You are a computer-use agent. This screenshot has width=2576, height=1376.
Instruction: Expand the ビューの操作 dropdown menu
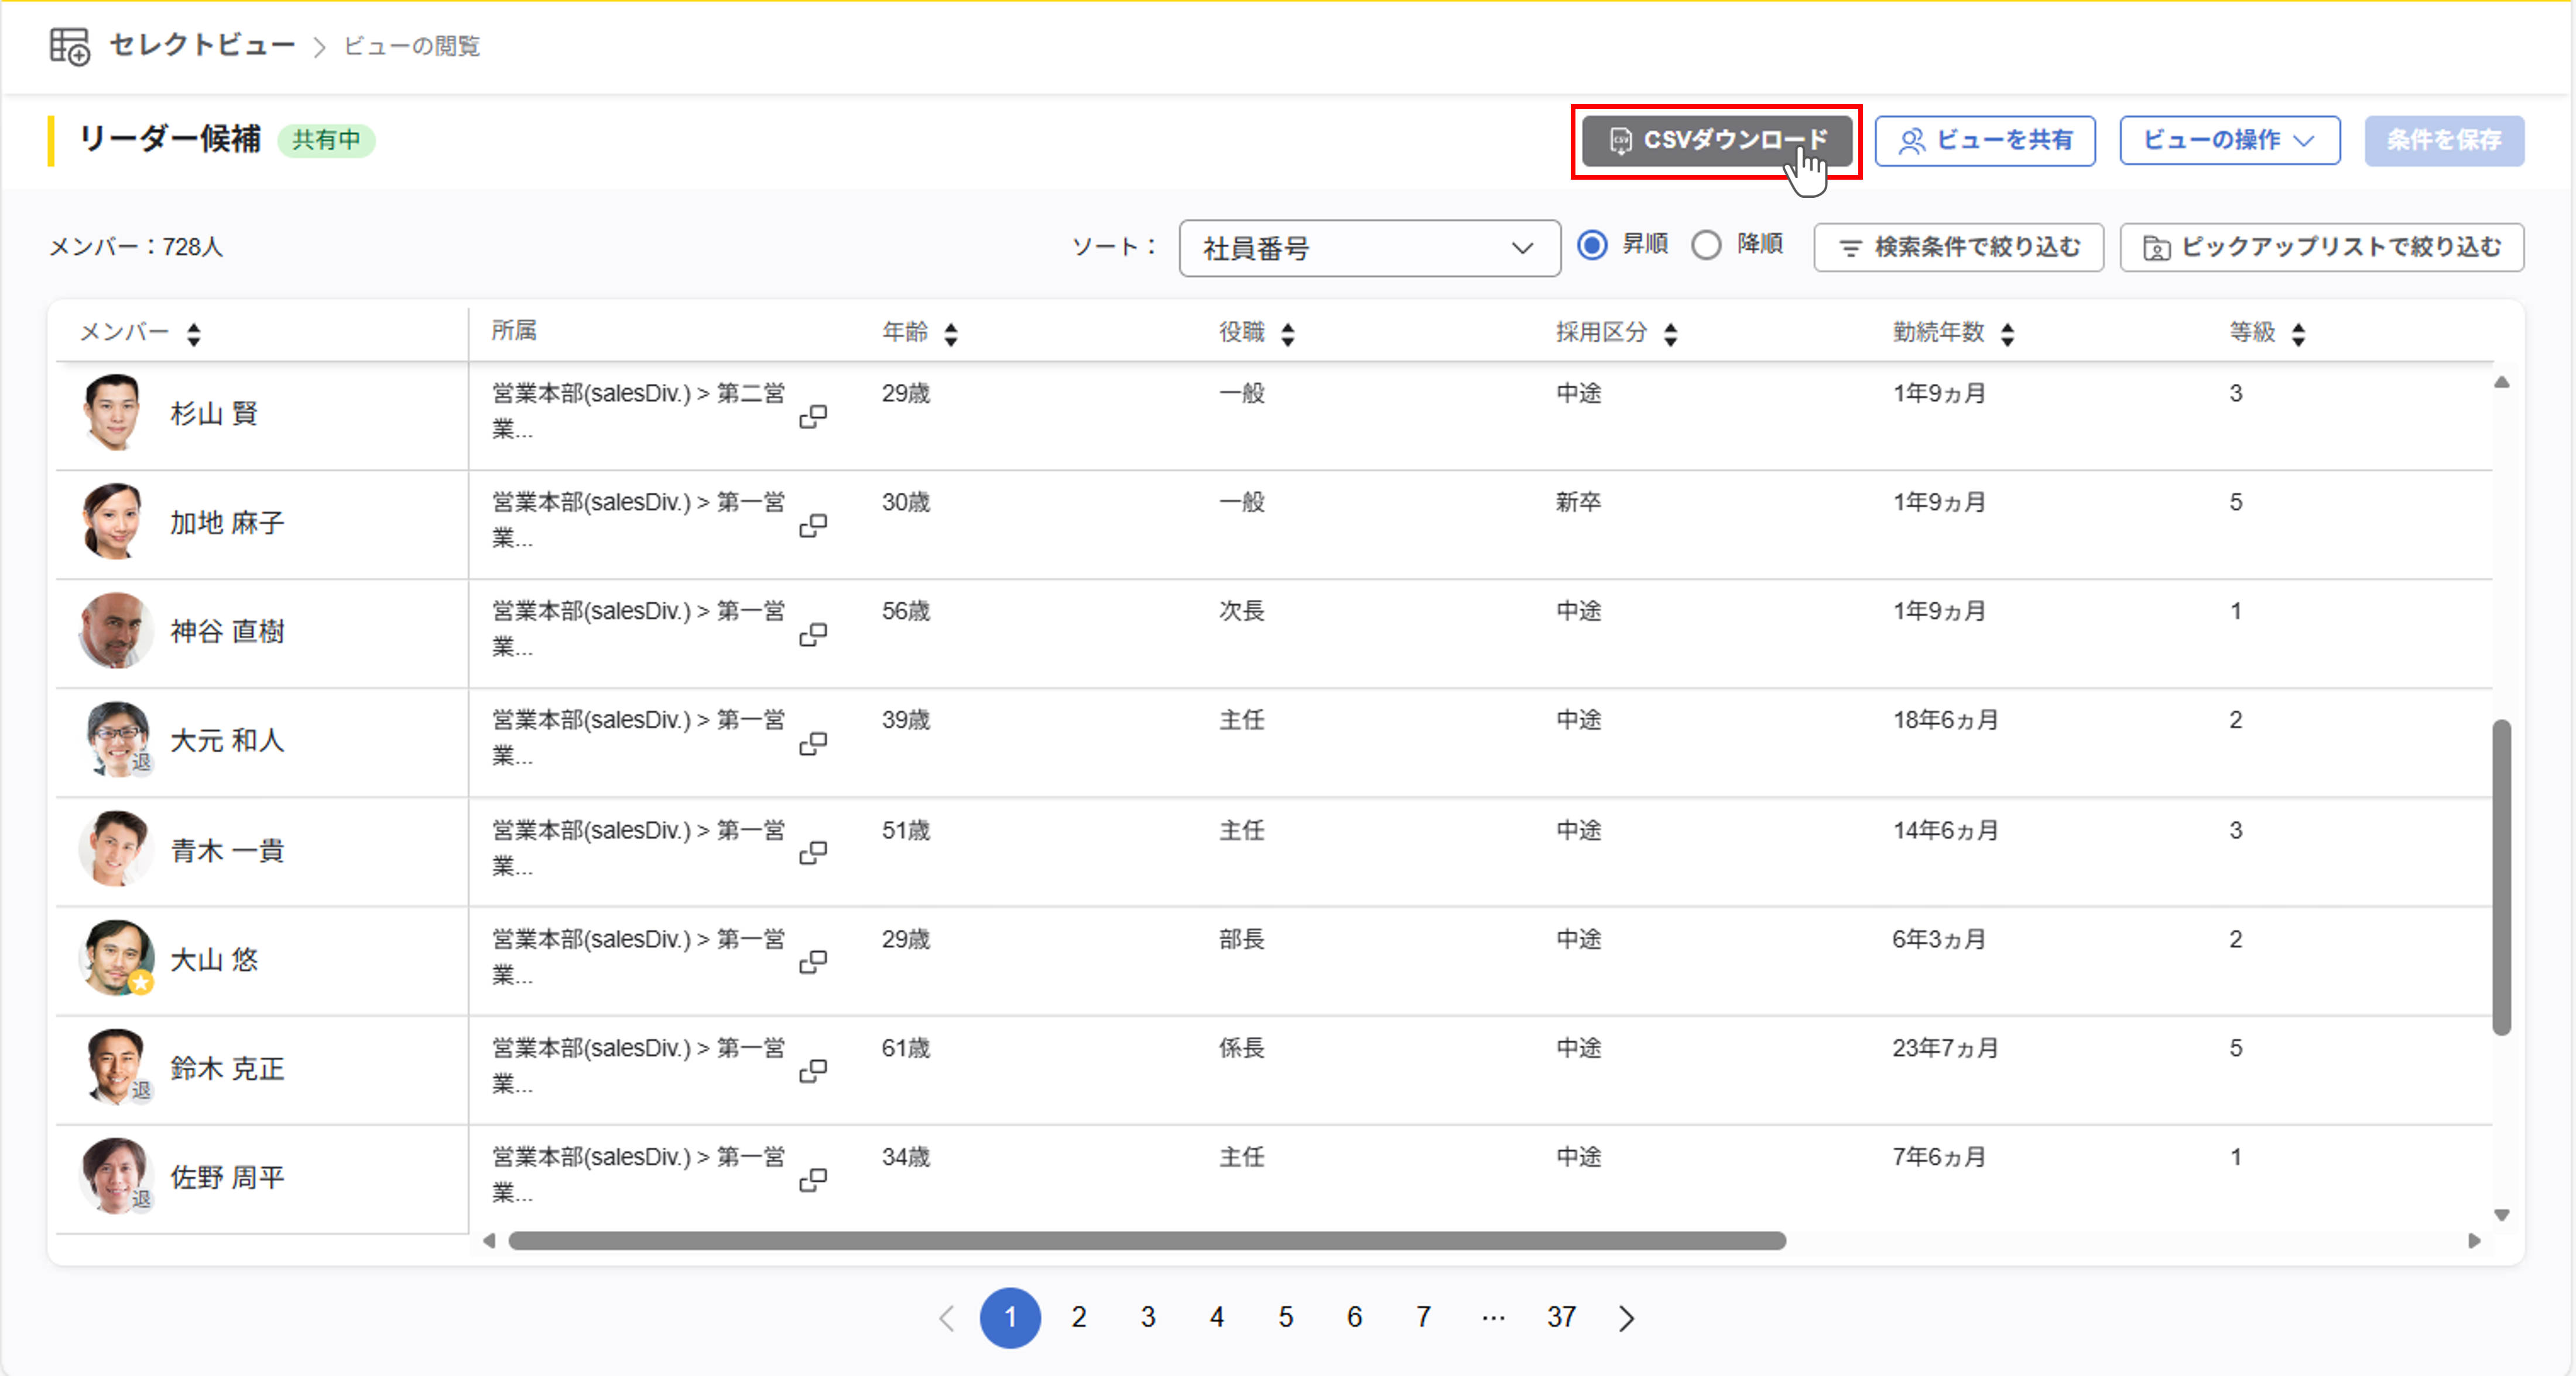2229,140
